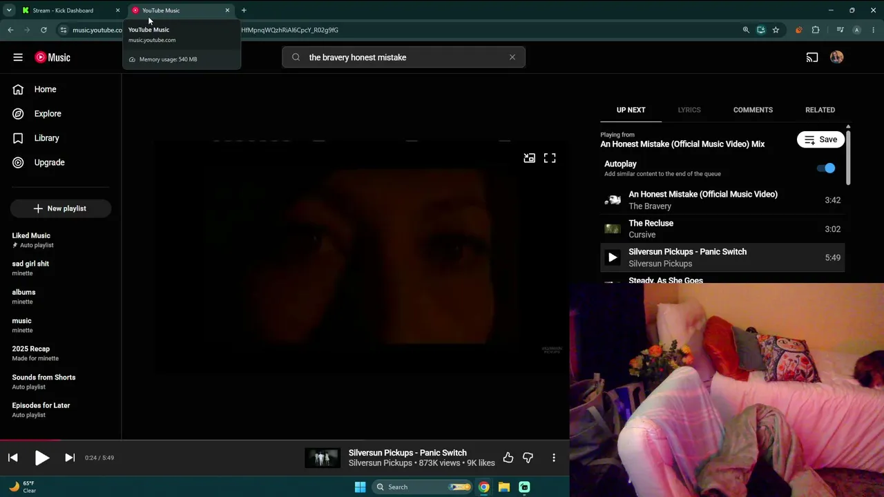884x497 pixels.
Task: Clear the search box text
Action: [512, 57]
